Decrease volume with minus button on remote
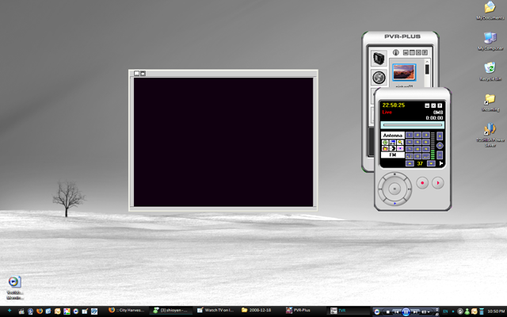The width and height of the screenshot is (507, 317). pyautogui.click(x=440, y=155)
